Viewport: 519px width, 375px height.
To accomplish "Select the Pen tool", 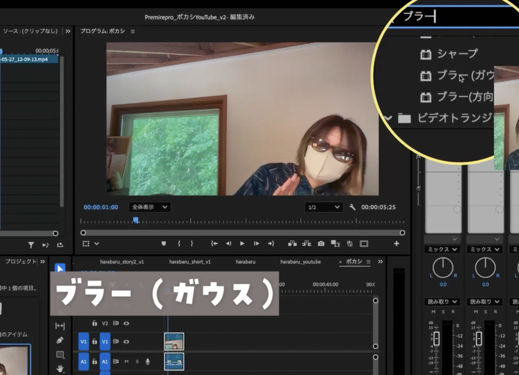I will 60,340.
